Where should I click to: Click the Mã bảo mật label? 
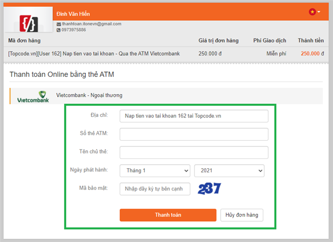94,188
